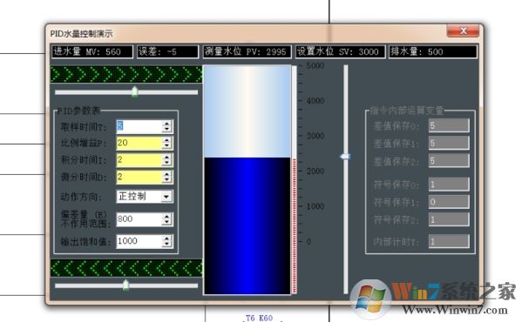Increase 输出饱和值 with up arrow

(x=166, y=238)
